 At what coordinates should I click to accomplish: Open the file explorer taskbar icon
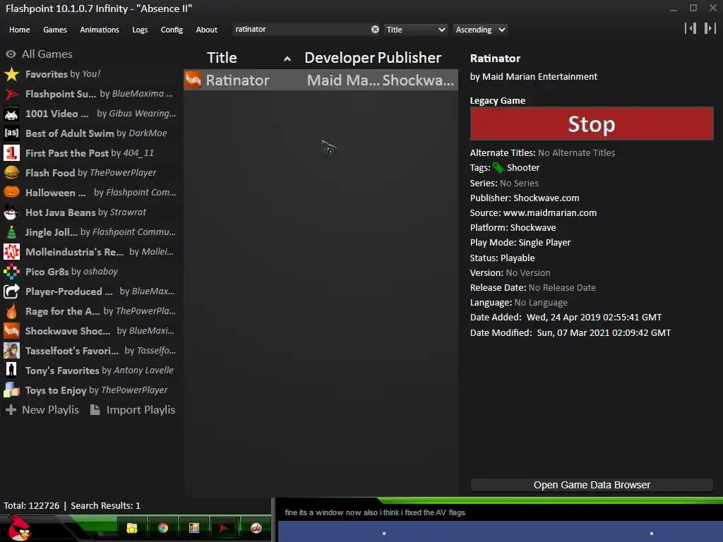pos(132,528)
